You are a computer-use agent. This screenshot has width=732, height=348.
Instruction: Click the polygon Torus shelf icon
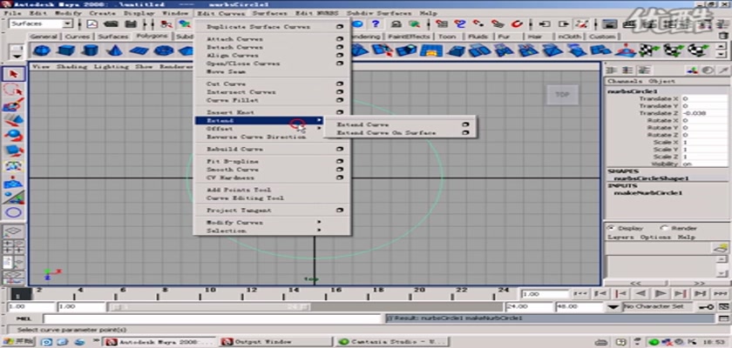tap(163, 50)
